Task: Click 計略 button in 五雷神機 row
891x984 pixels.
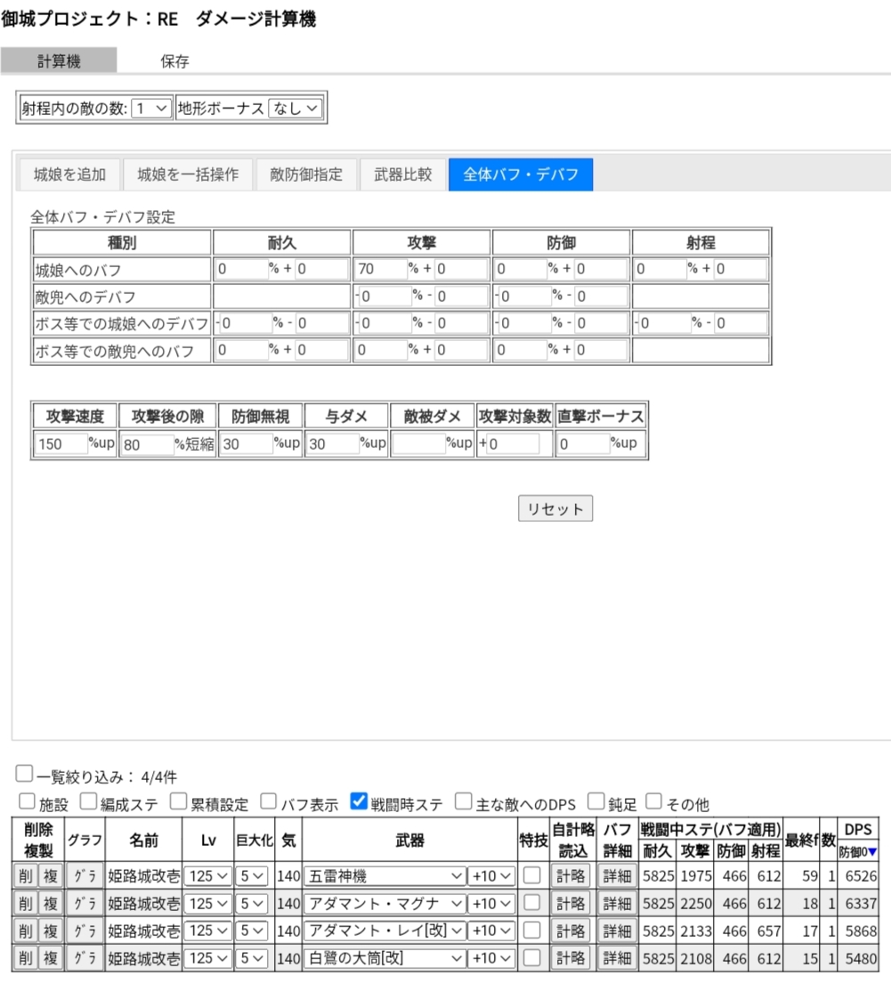Action: point(570,876)
